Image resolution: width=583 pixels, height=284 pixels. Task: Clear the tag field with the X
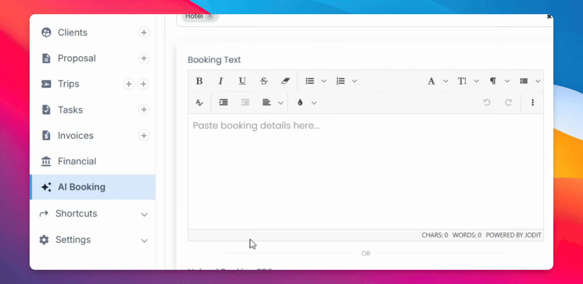[x=549, y=17]
